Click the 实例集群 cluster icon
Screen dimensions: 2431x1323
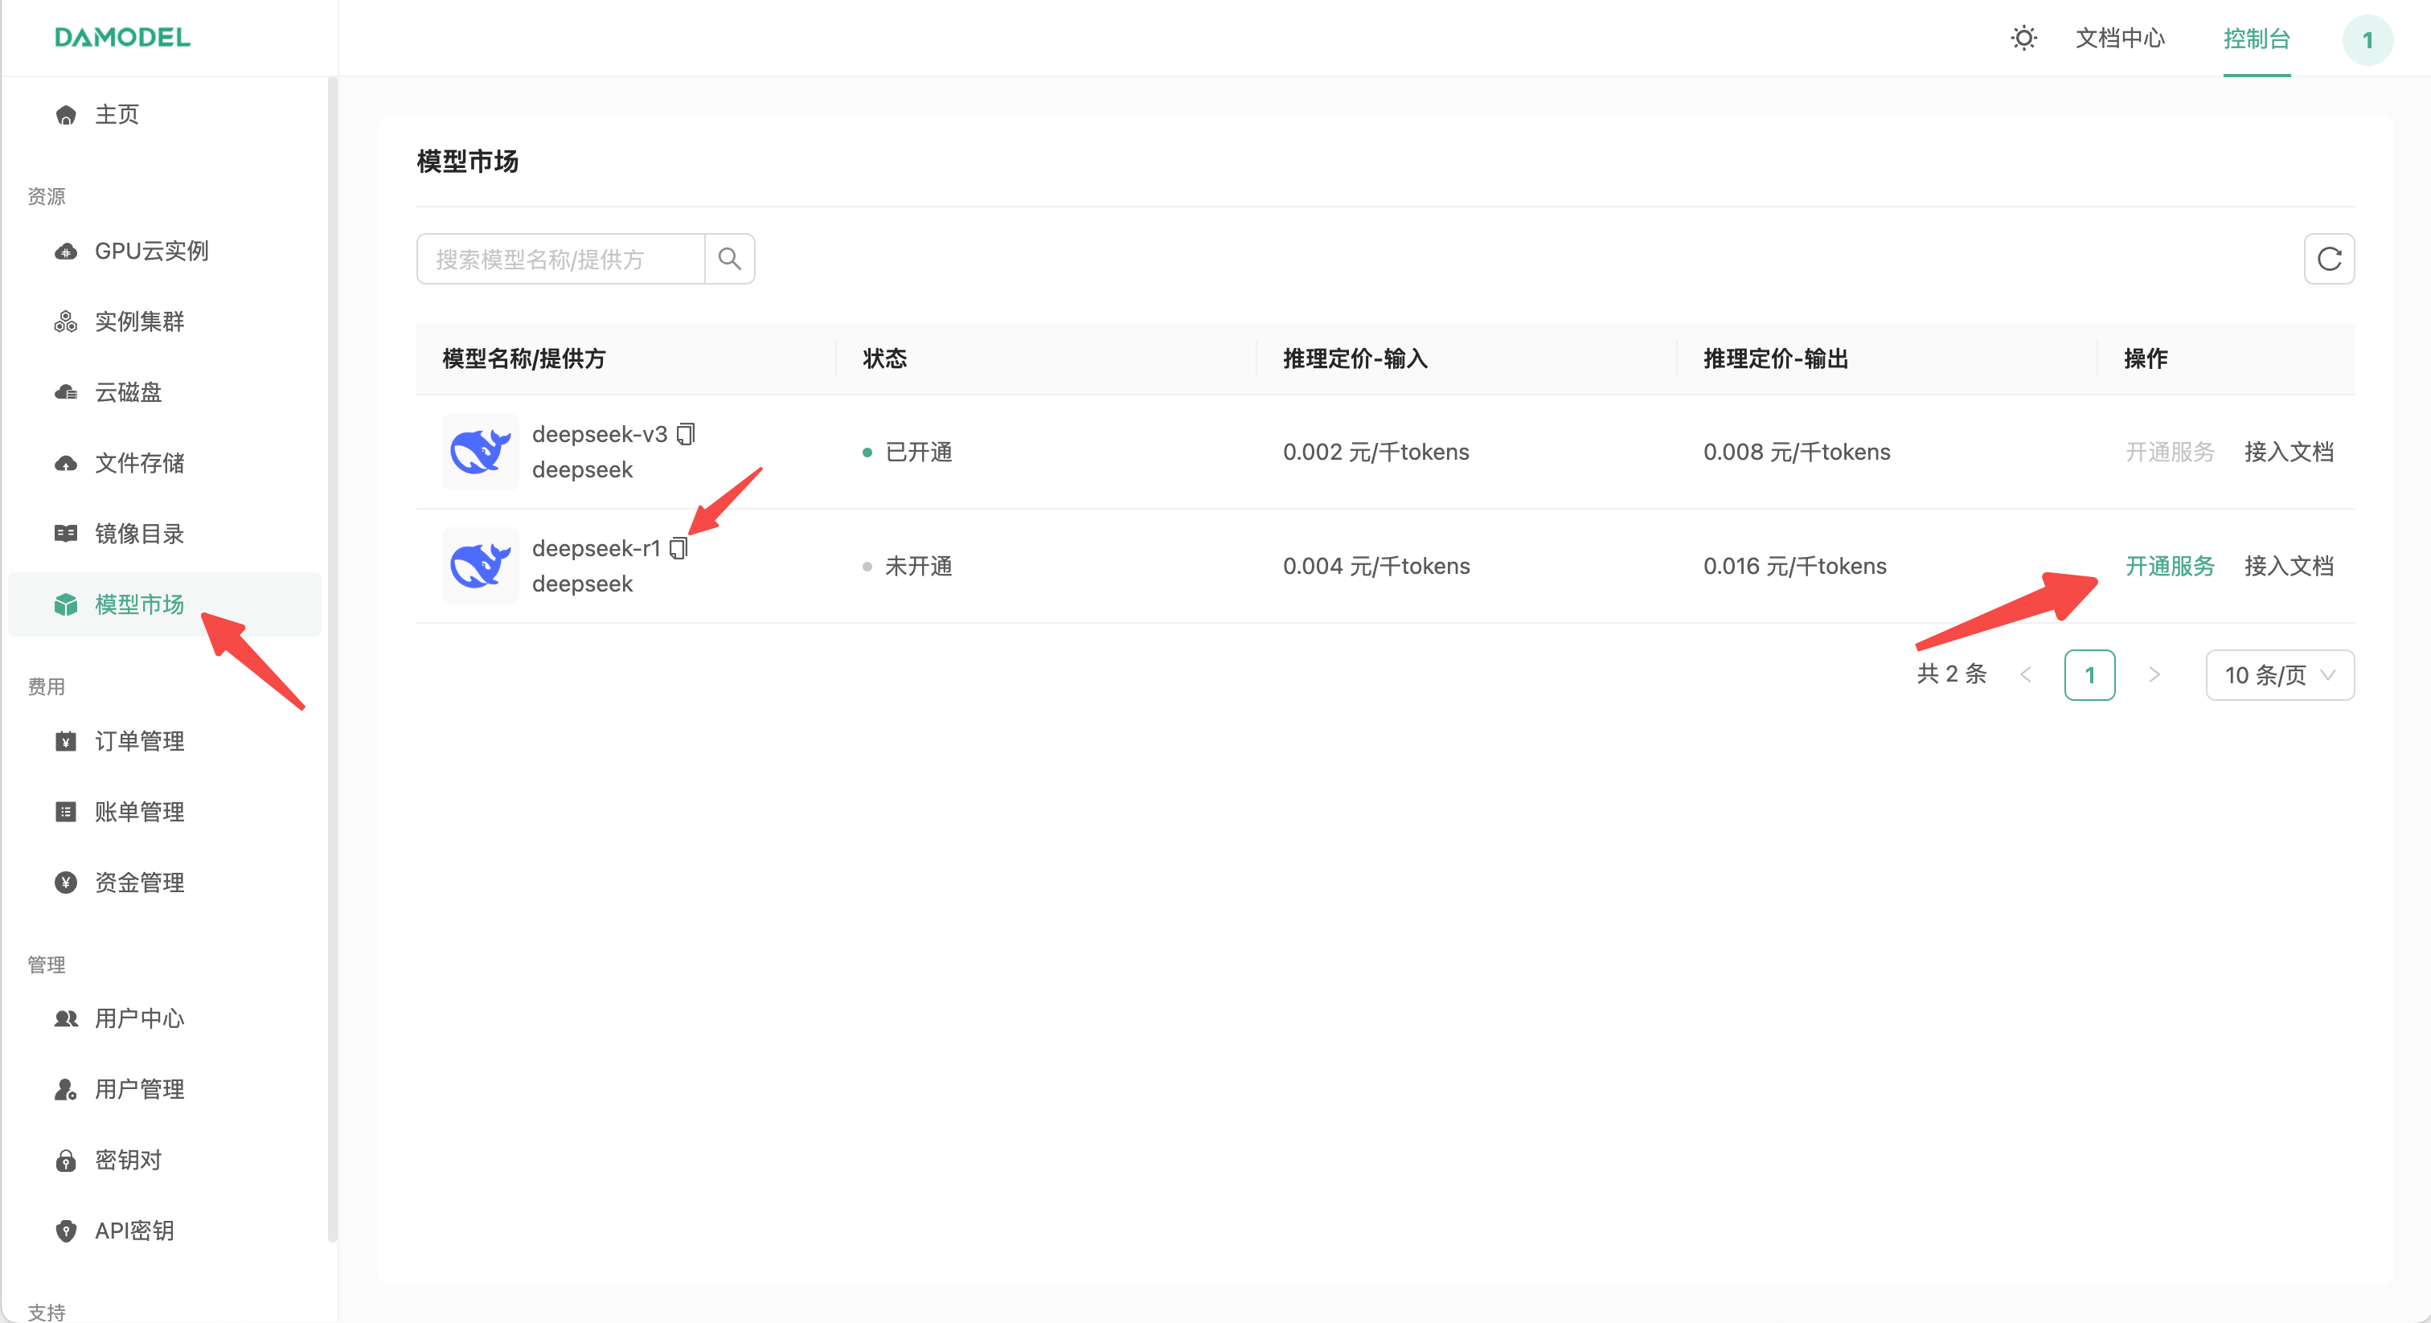(x=65, y=322)
